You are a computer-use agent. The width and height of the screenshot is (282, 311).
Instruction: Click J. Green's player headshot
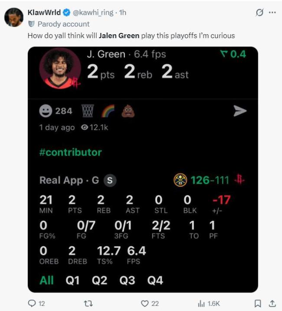click(60, 68)
